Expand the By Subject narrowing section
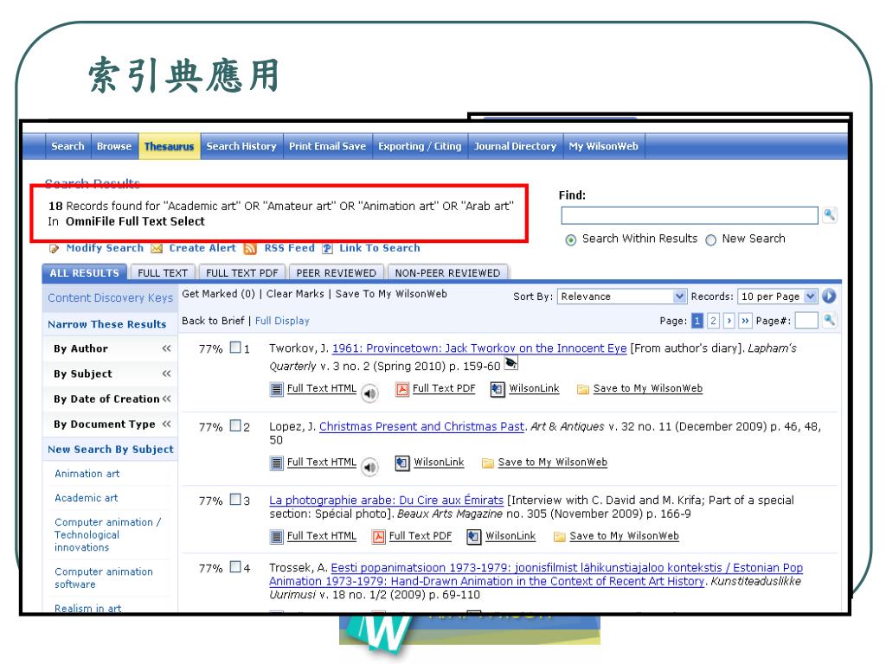 (x=166, y=373)
